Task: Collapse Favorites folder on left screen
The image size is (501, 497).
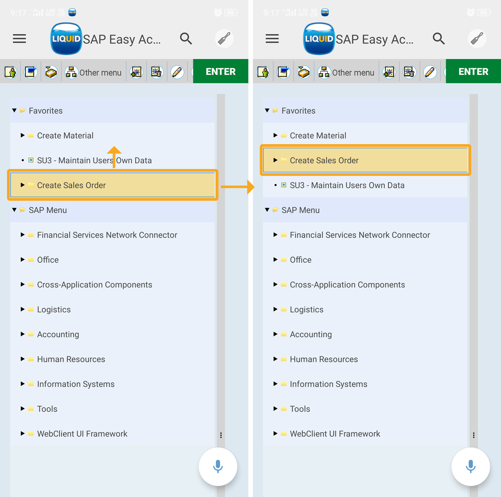Action: [x=15, y=111]
